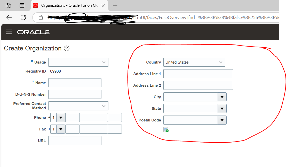Focus the Fax area code field
The width and height of the screenshot is (286, 167).
[72, 129]
